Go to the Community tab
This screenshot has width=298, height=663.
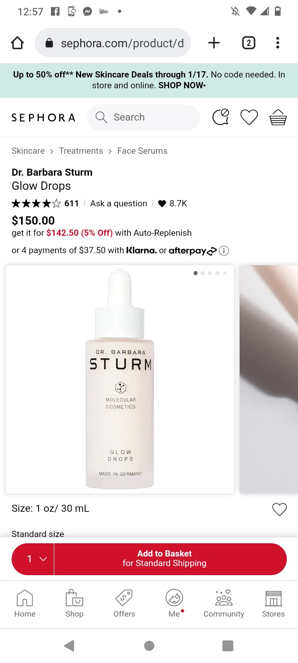tap(224, 604)
